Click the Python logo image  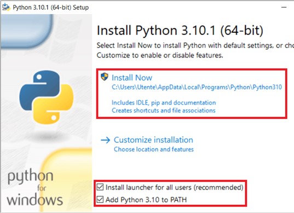[47, 97]
